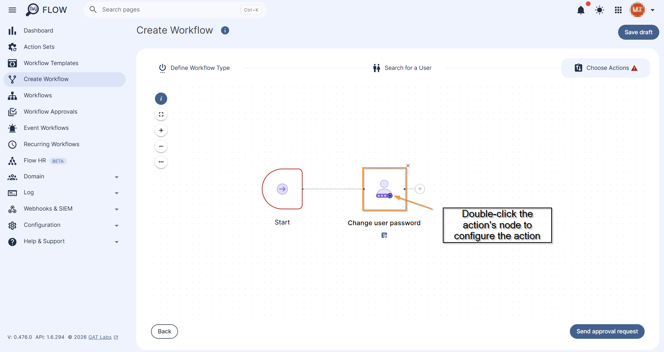Open the apps grid launcher
This screenshot has width=664, height=352.
[618, 10]
